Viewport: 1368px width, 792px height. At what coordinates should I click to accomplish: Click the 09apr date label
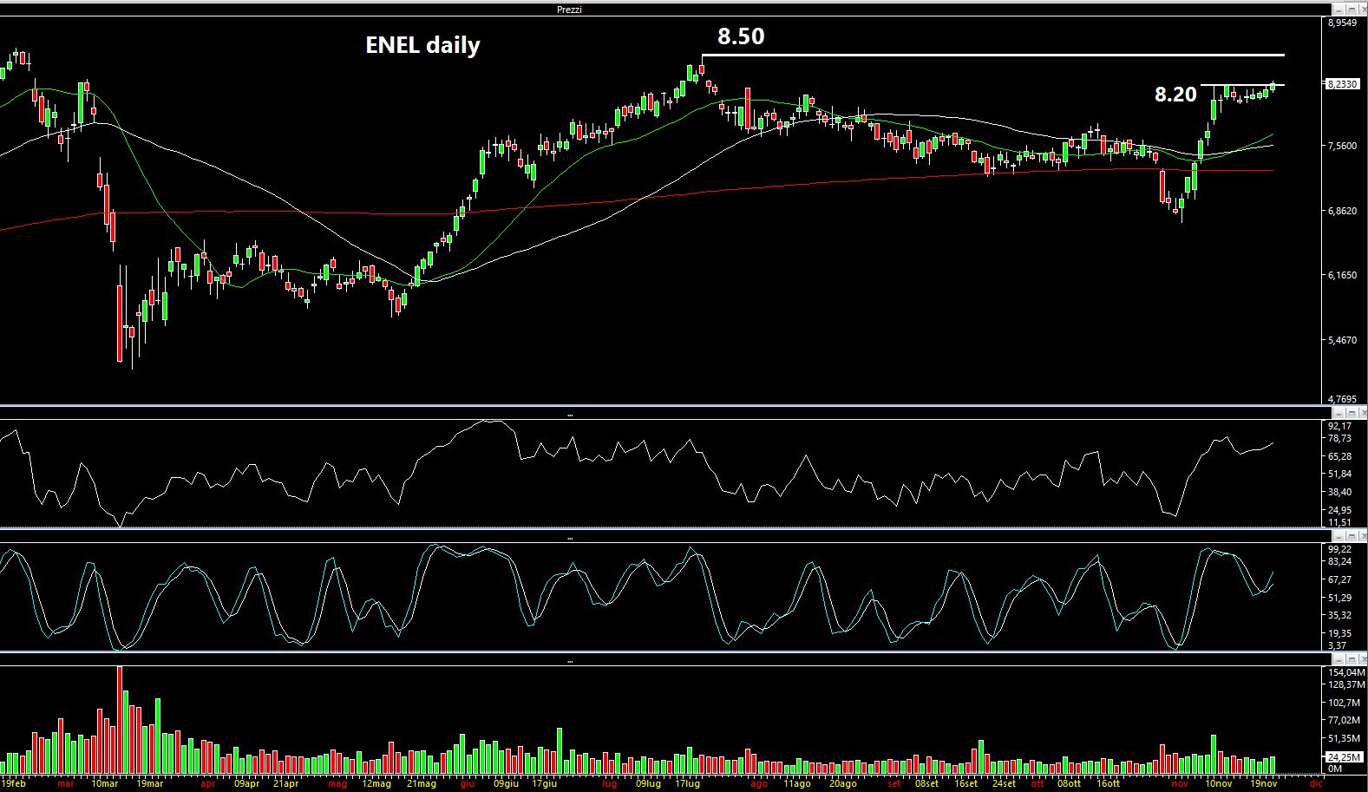(247, 783)
